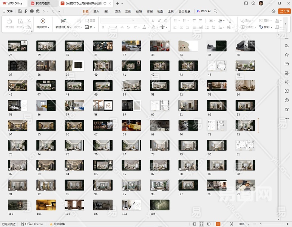292x227 pixels.
Task: Click the WPS AI button
Action: 203,11
